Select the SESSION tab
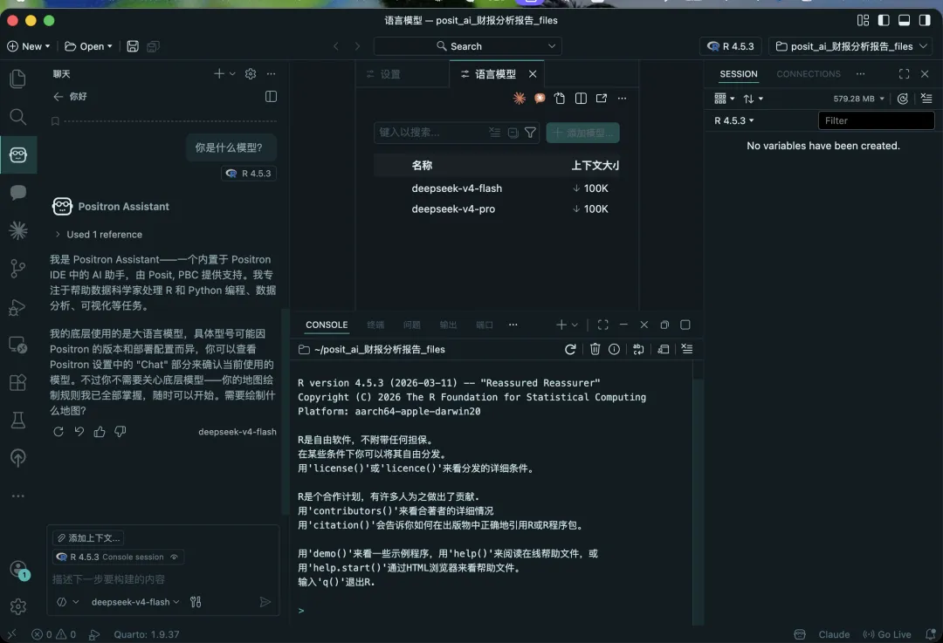 (x=739, y=74)
